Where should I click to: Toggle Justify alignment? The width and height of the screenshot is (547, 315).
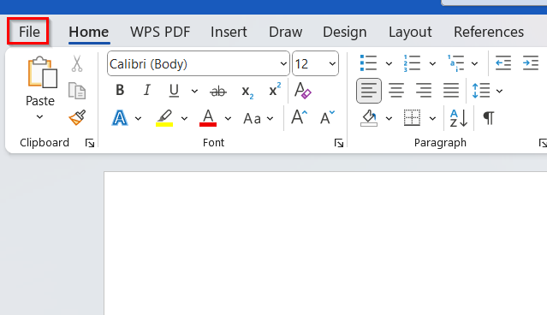click(x=451, y=91)
